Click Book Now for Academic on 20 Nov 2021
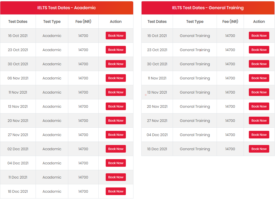The width and height of the screenshot is (275, 199). [x=116, y=120]
